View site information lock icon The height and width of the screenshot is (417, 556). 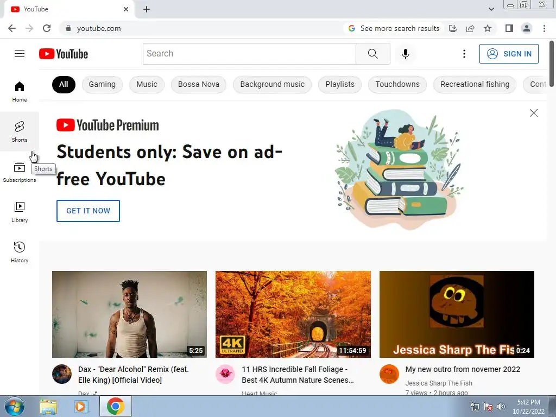[x=68, y=28]
